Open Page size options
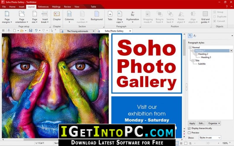The image size is (234, 146). point(35,17)
